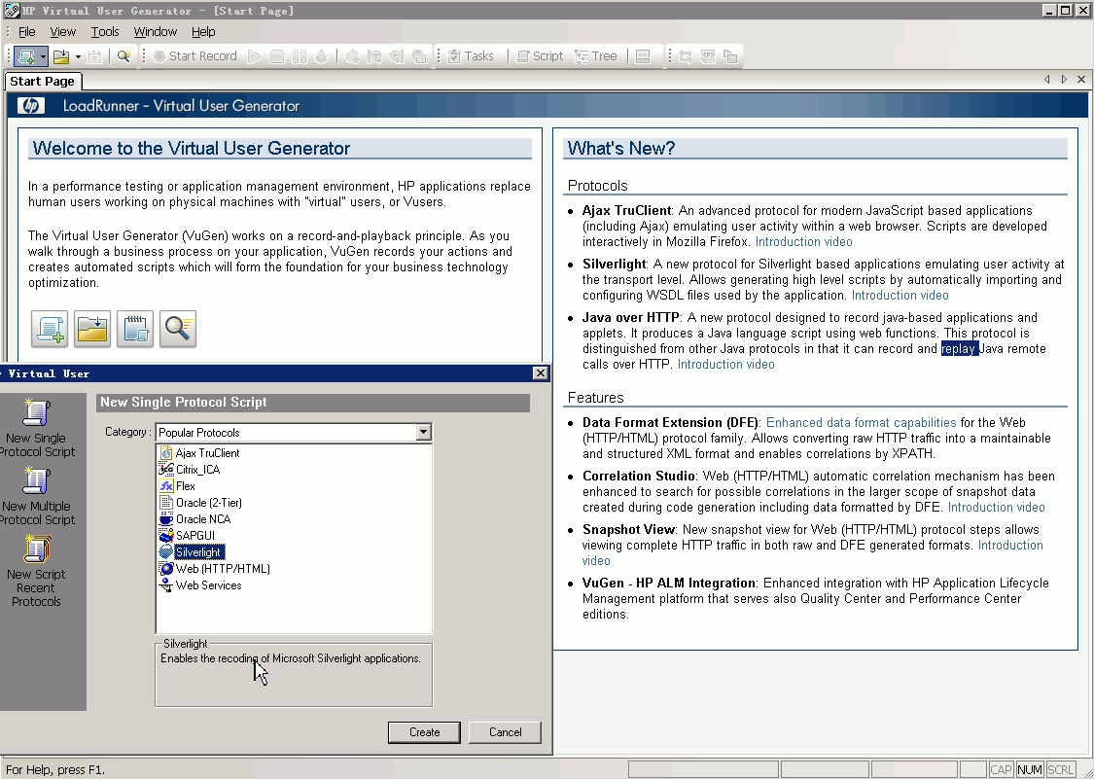Viewport: 1094px width, 779px height.
Task: Open the Help menu
Action: point(203,31)
